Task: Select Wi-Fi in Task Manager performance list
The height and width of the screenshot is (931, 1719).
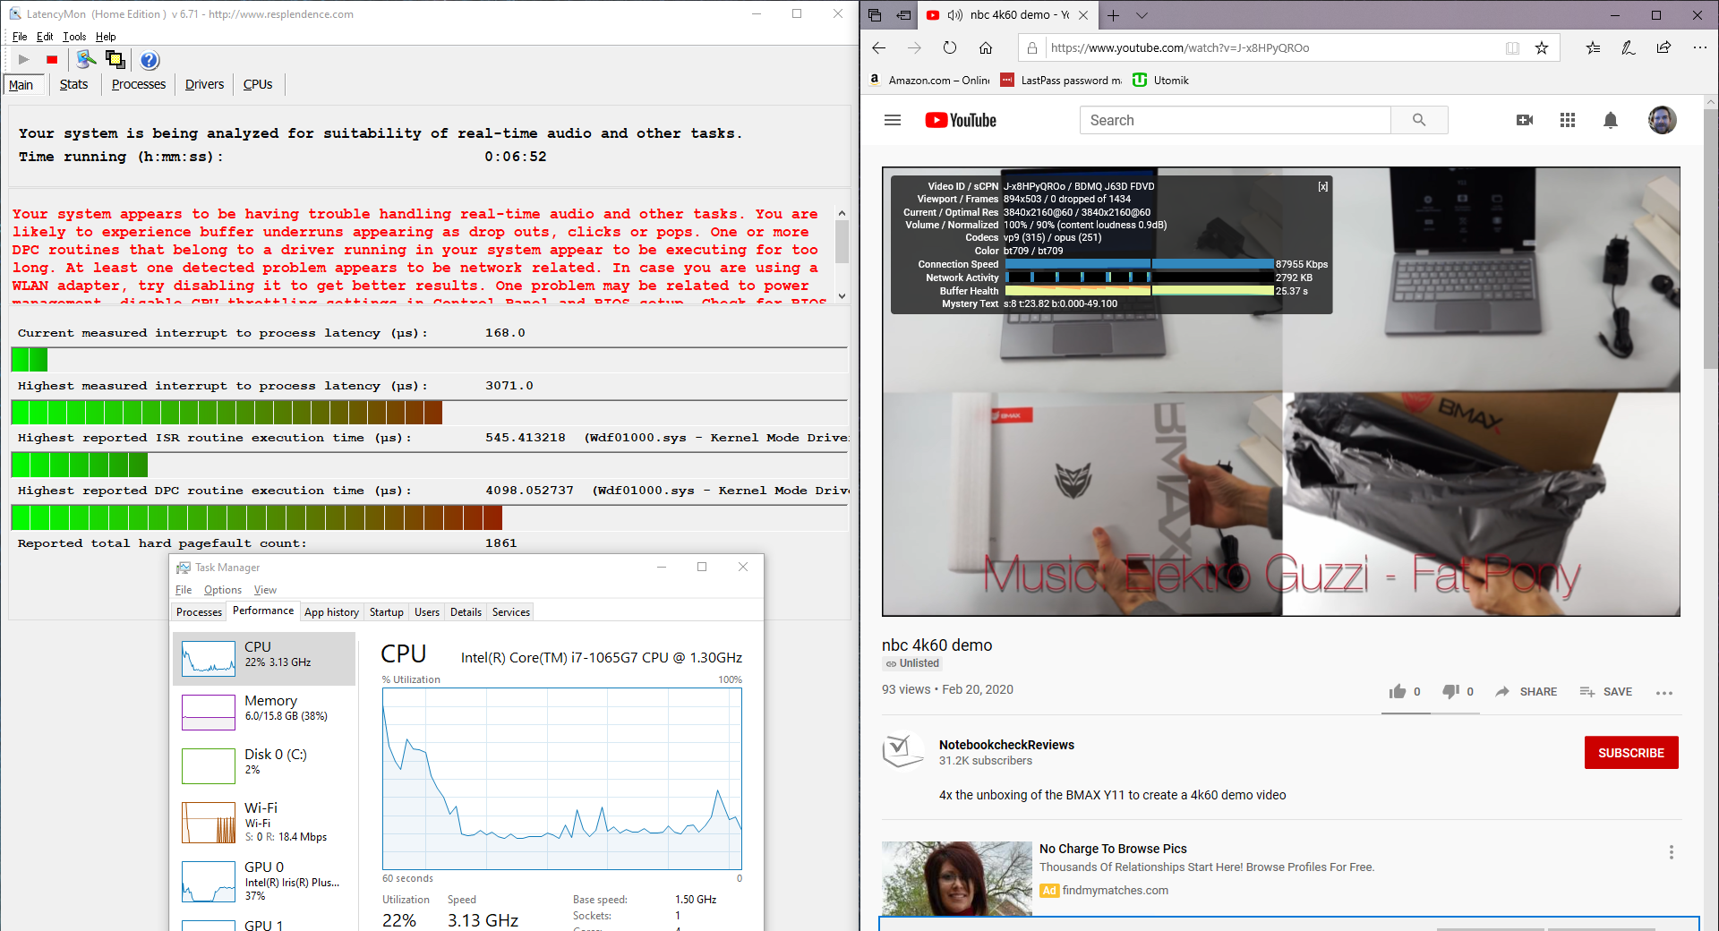Action: [264, 822]
